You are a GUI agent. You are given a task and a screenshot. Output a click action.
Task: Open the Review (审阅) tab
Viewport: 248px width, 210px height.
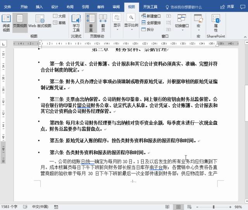click(x=116, y=7)
